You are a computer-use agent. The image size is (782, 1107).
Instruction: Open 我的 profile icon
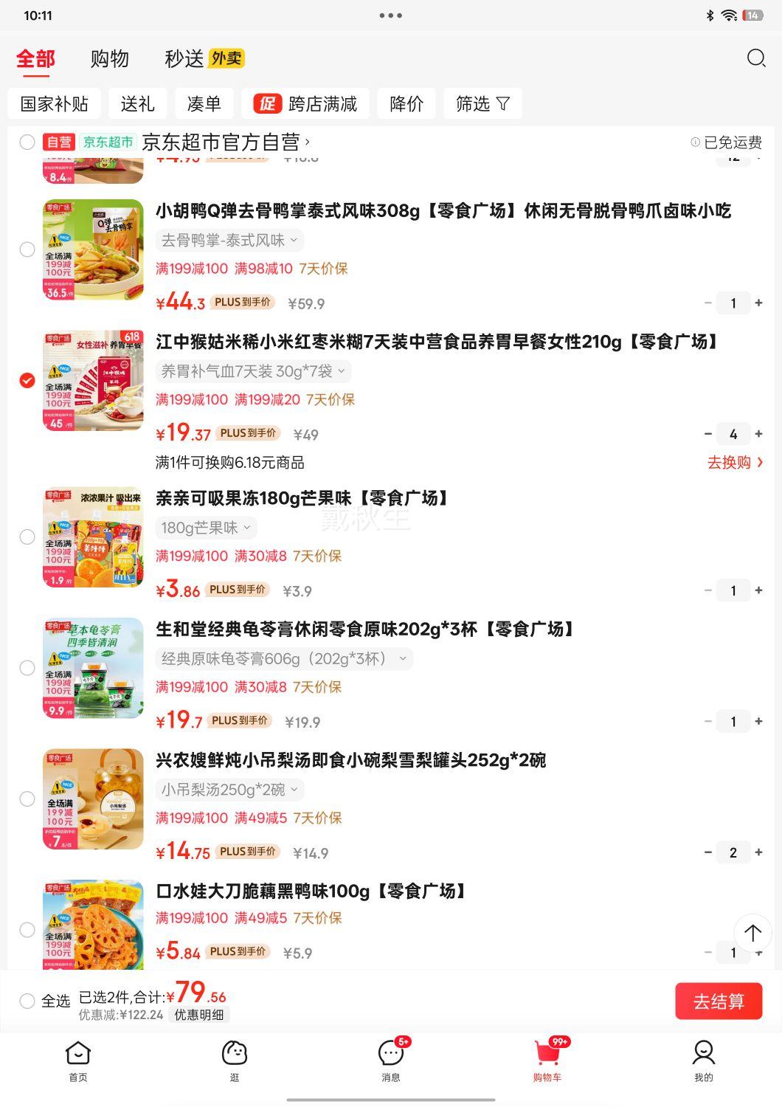point(704,1061)
